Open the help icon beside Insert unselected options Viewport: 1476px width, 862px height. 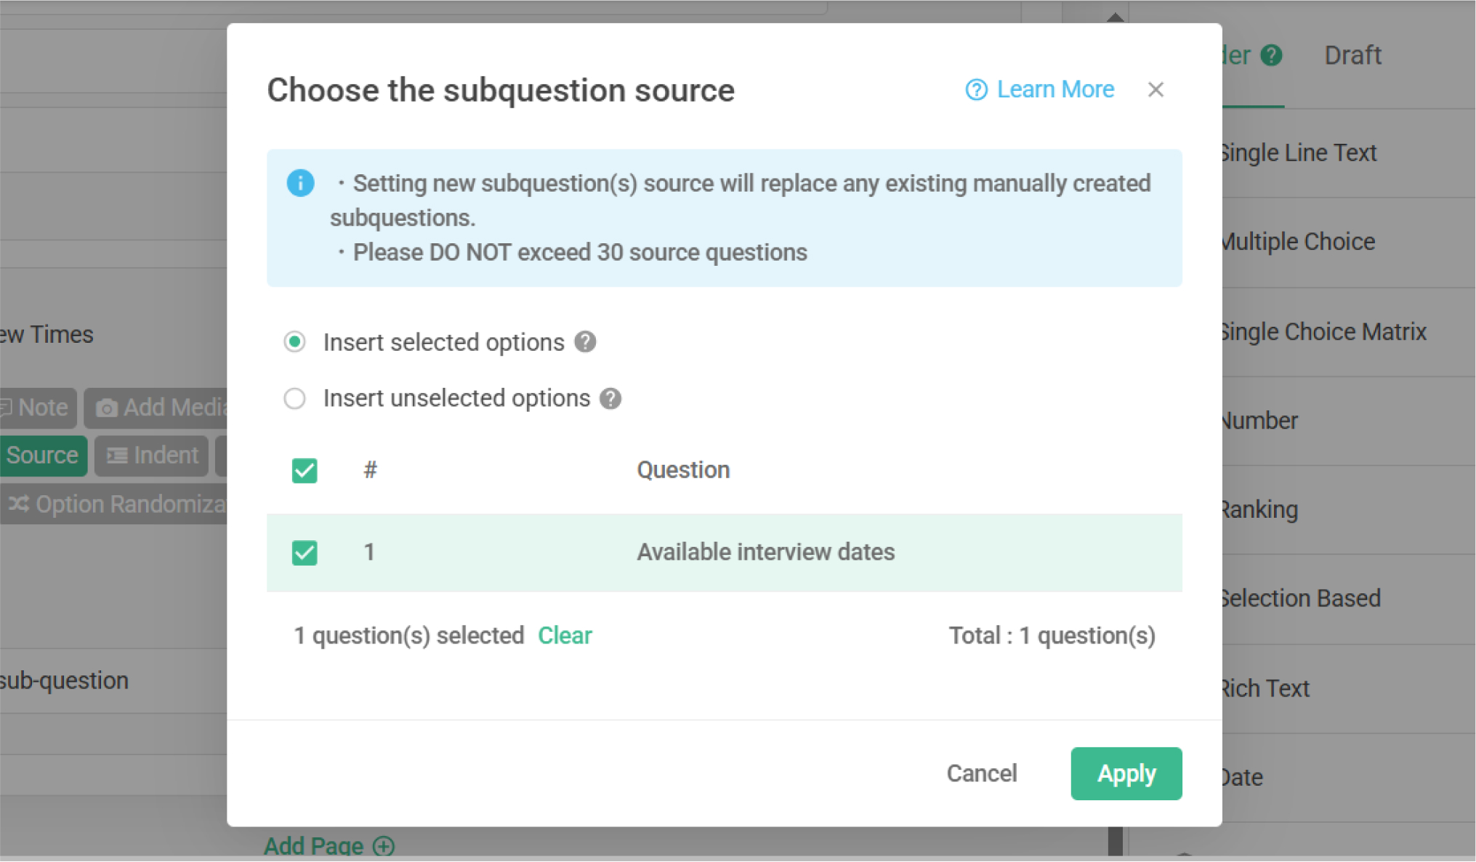tap(611, 398)
